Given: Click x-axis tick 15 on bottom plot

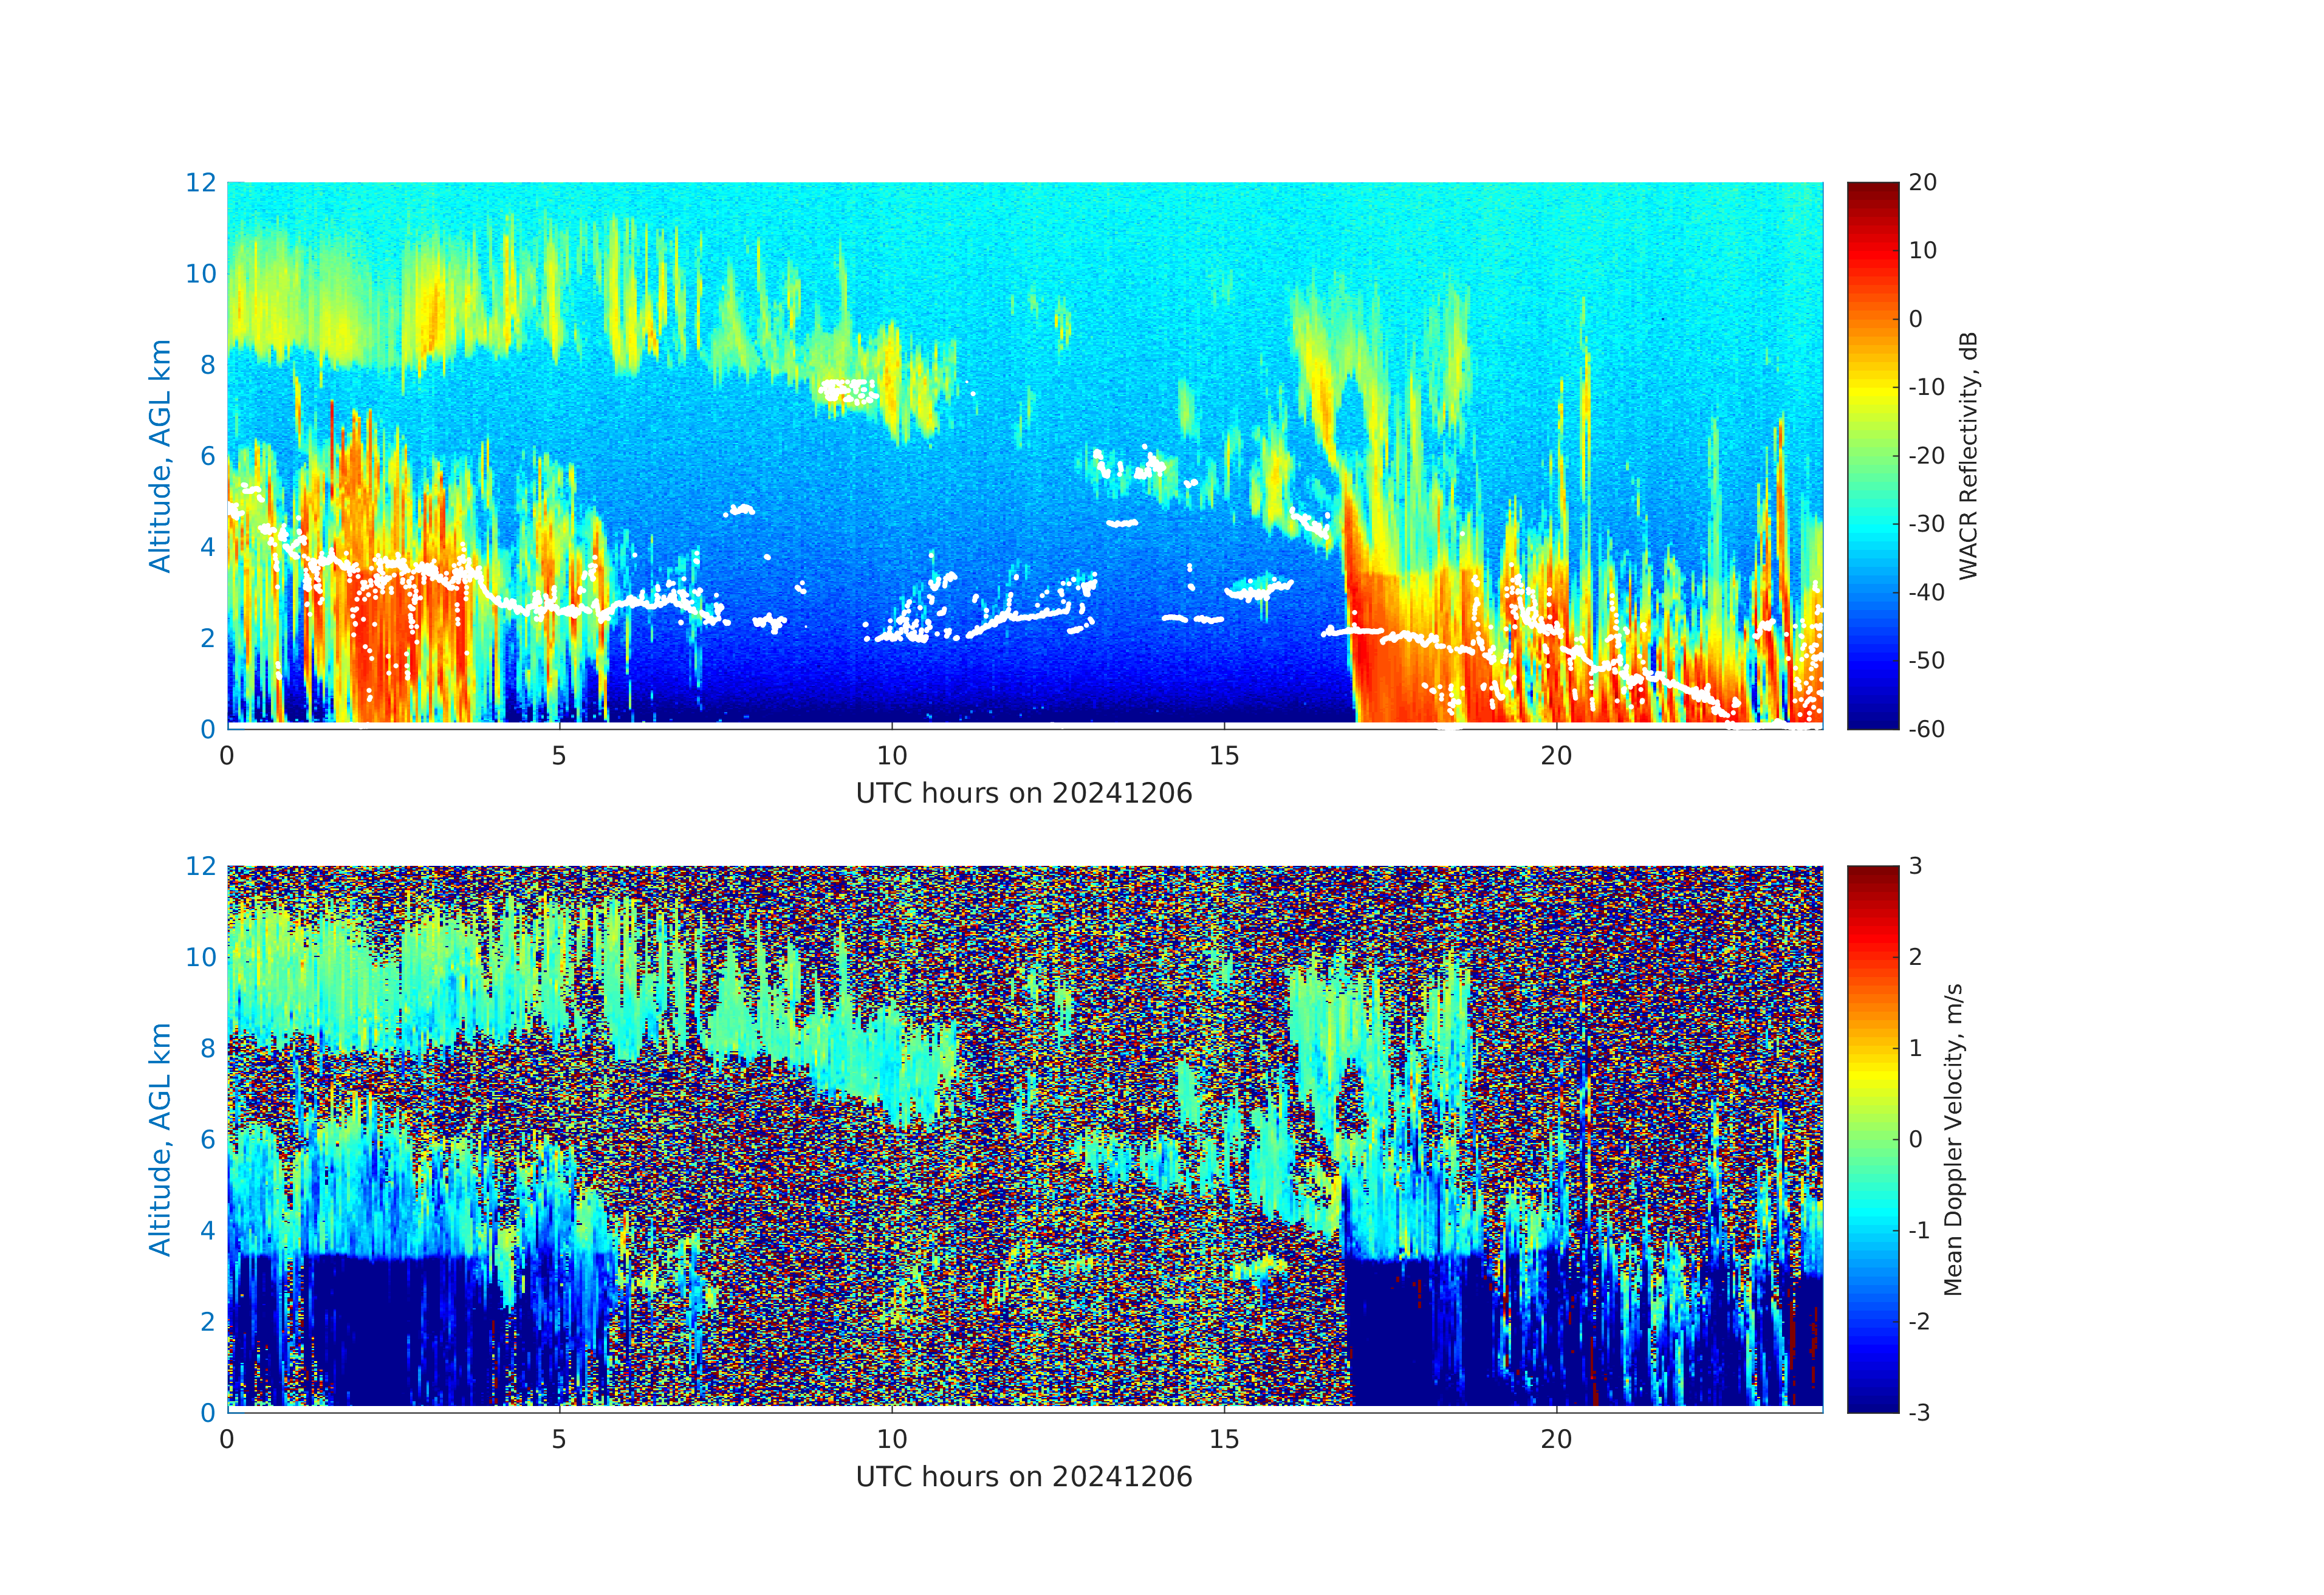Looking at the screenshot, I should 1223,1439.
